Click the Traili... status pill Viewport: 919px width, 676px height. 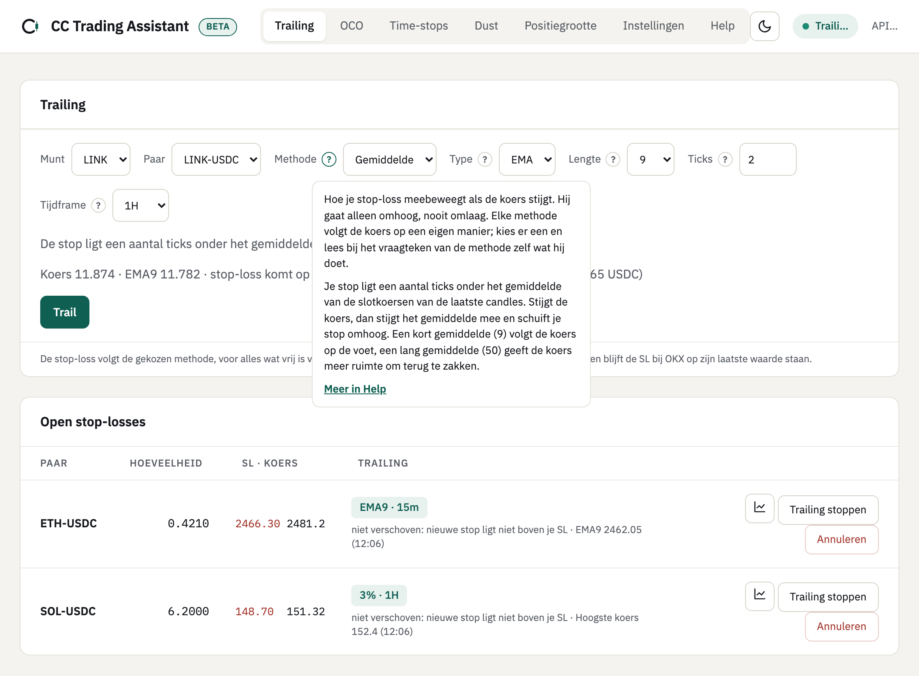pyautogui.click(x=825, y=26)
